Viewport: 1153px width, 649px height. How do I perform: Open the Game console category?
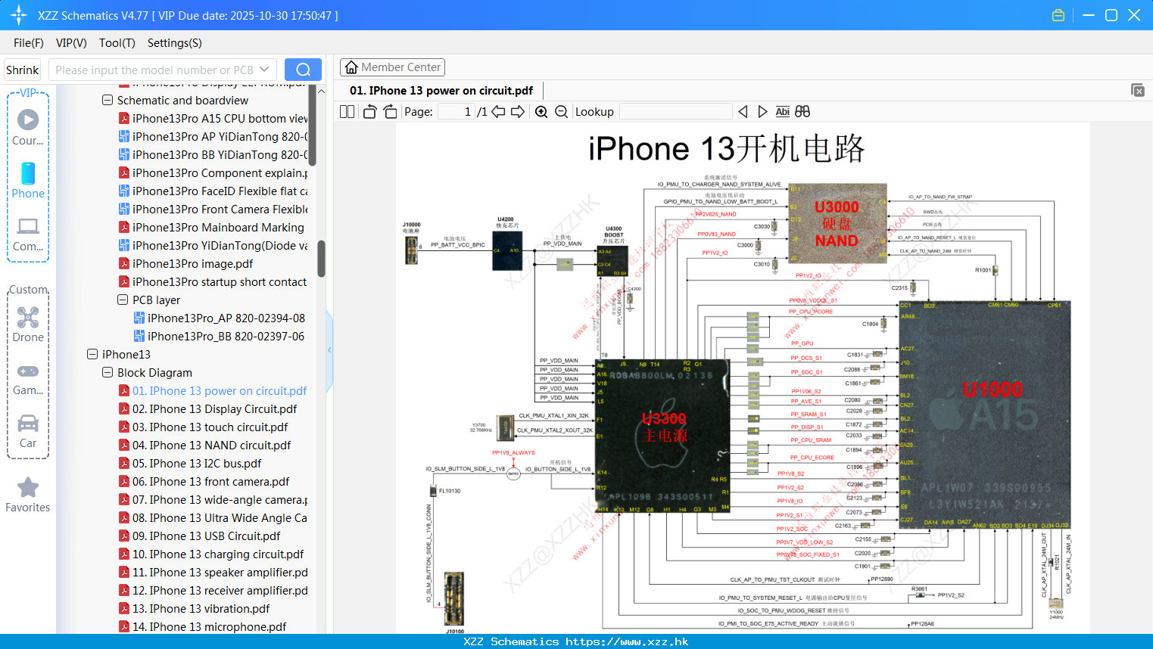[x=28, y=379]
